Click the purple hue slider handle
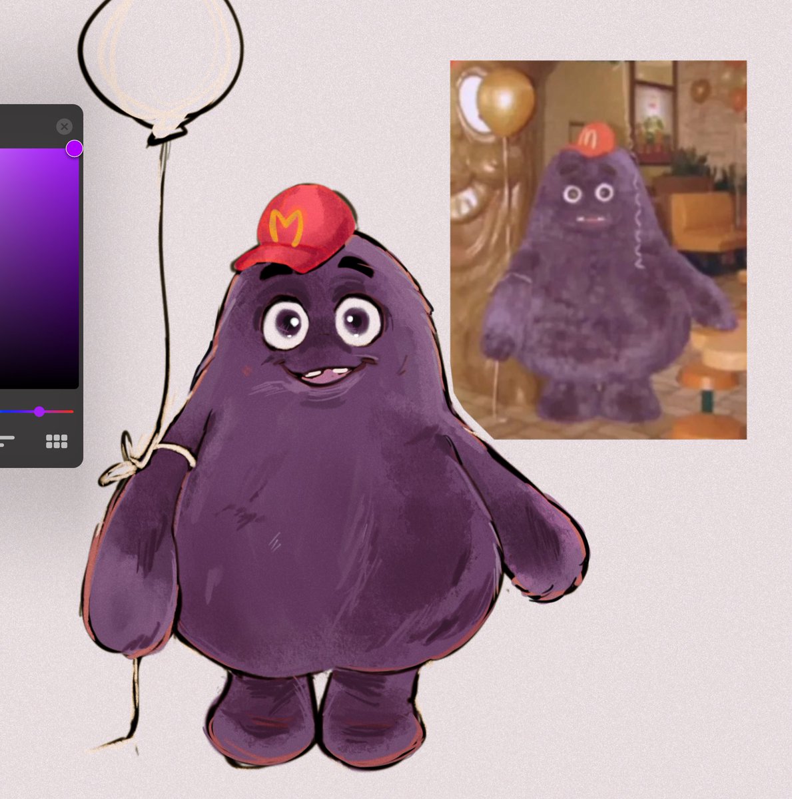 click(x=39, y=411)
